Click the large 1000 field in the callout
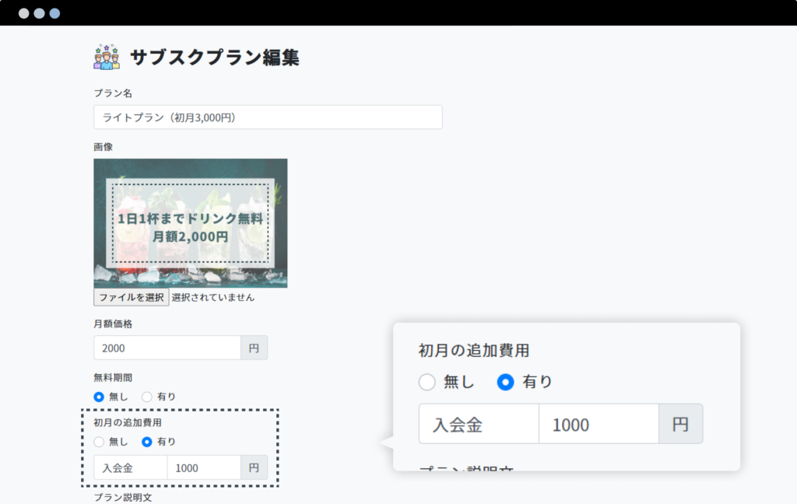 tap(598, 424)
